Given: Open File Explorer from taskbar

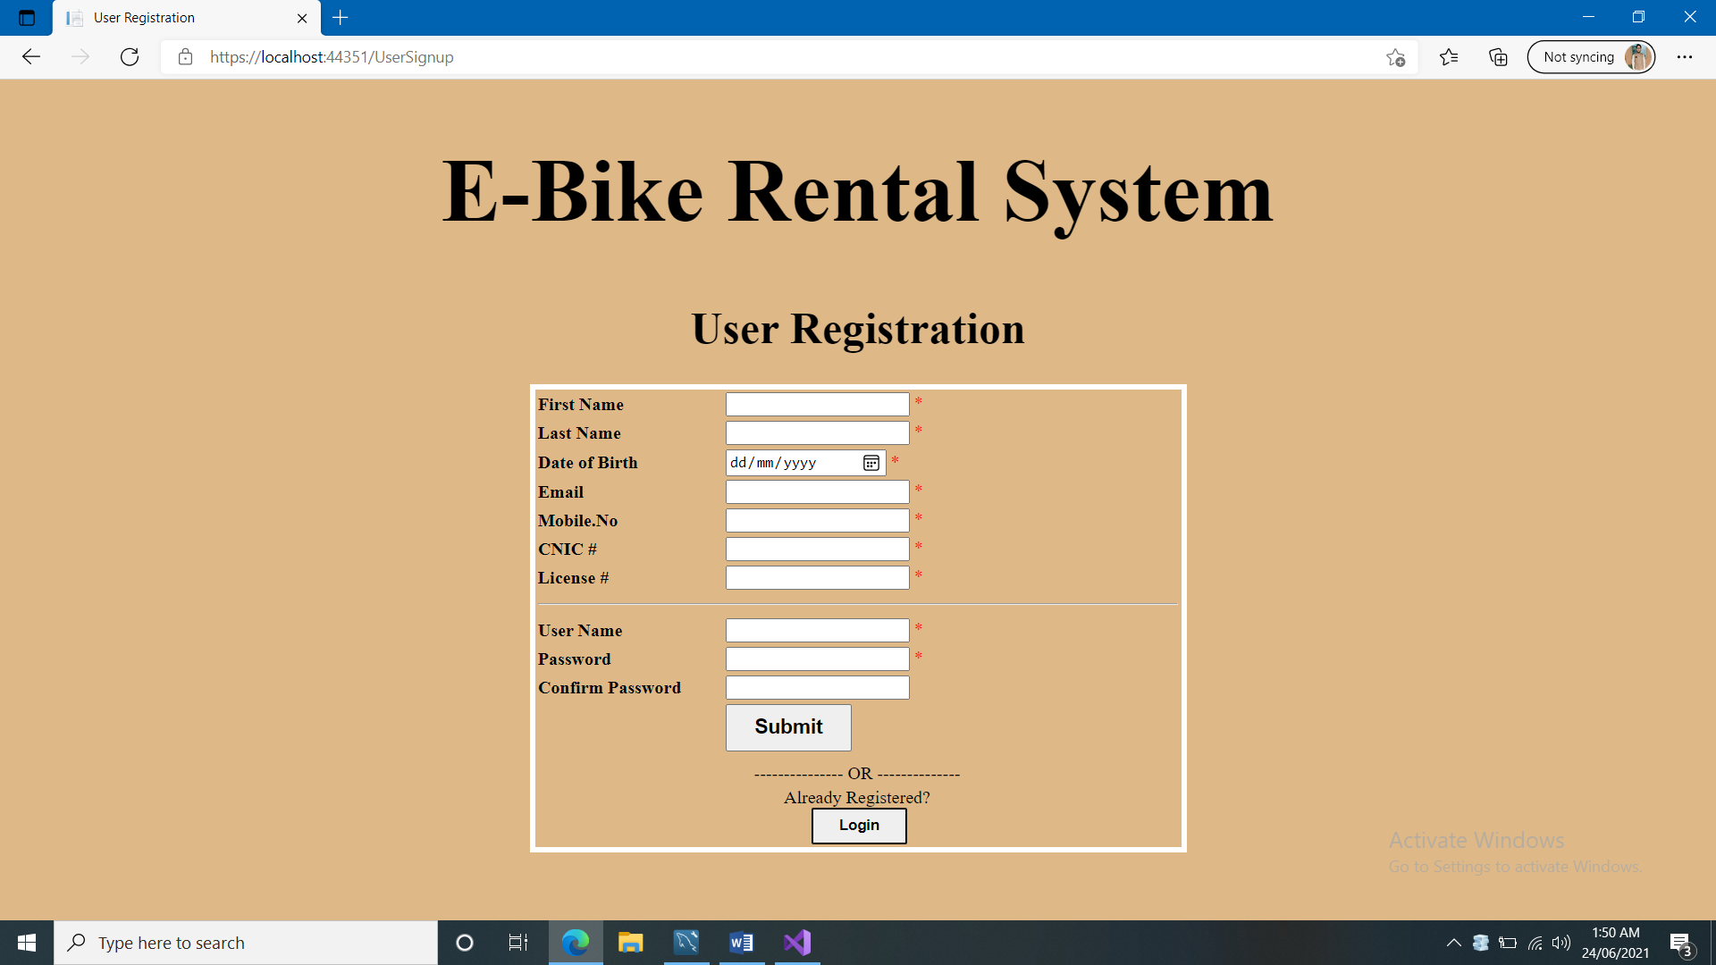Looking at the screenshot, I should [631, 942].
